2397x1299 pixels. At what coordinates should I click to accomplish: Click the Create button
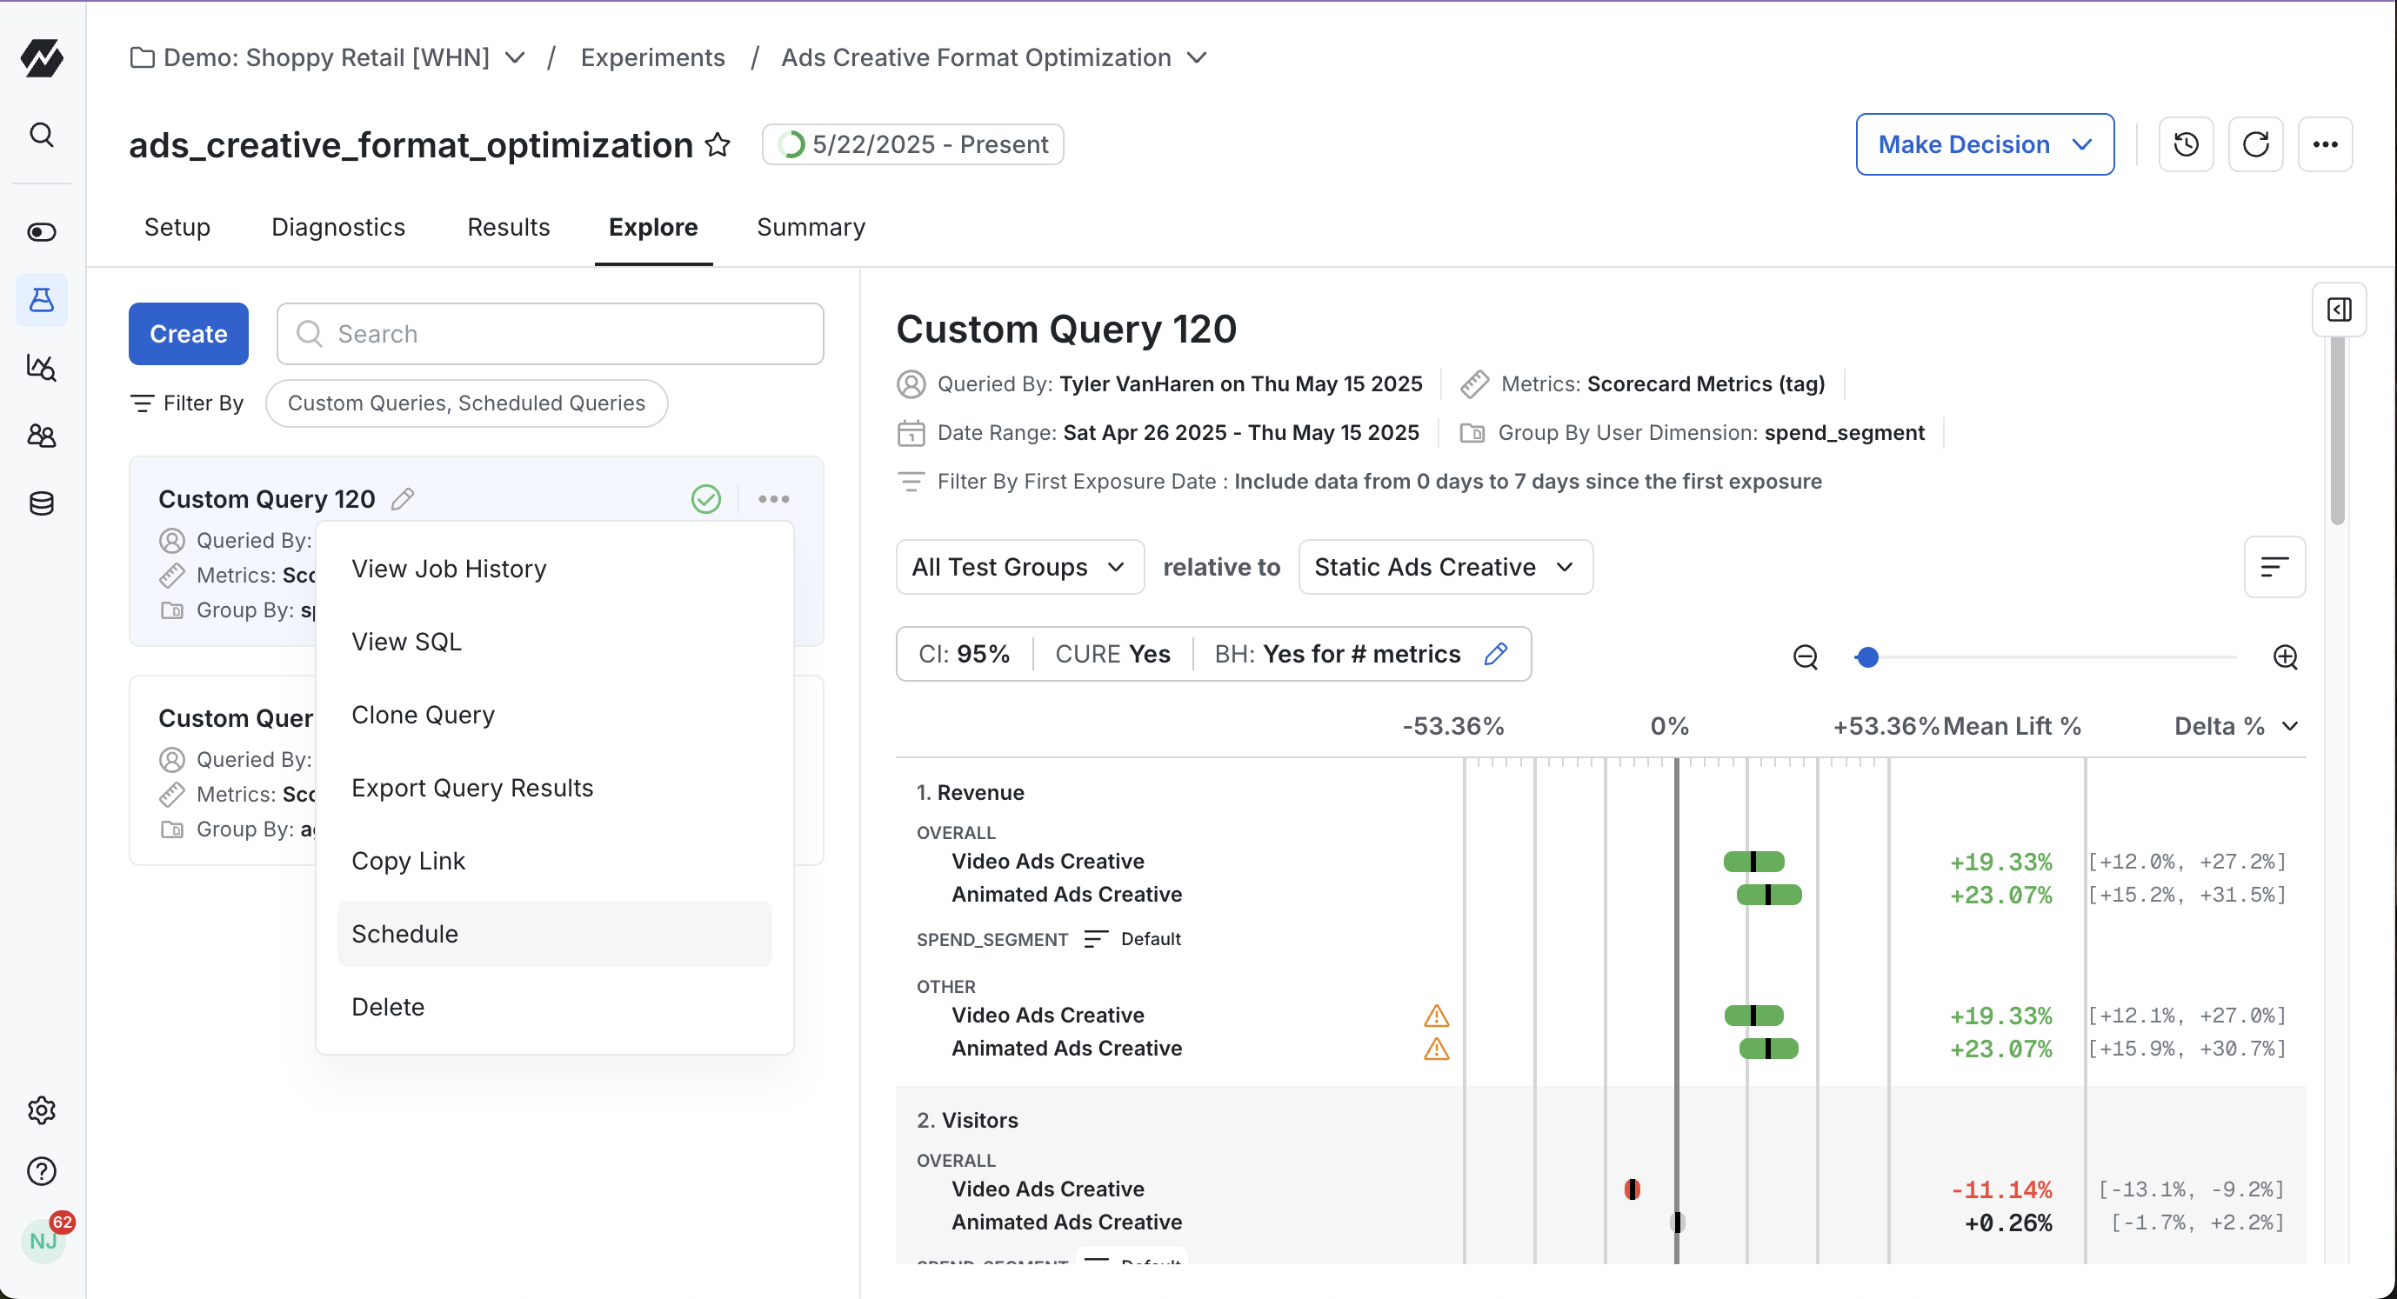pos(188,334)
